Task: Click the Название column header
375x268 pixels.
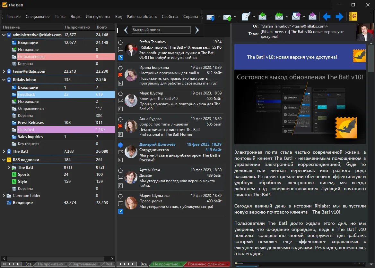Action: coord(32,27)
